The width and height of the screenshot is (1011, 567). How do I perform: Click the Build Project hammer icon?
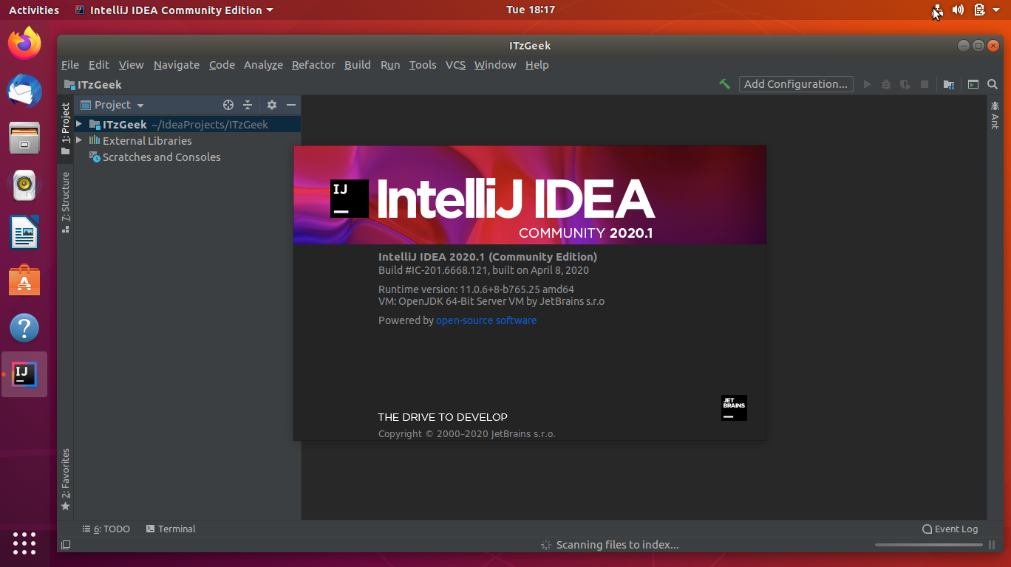click(724, 83)
